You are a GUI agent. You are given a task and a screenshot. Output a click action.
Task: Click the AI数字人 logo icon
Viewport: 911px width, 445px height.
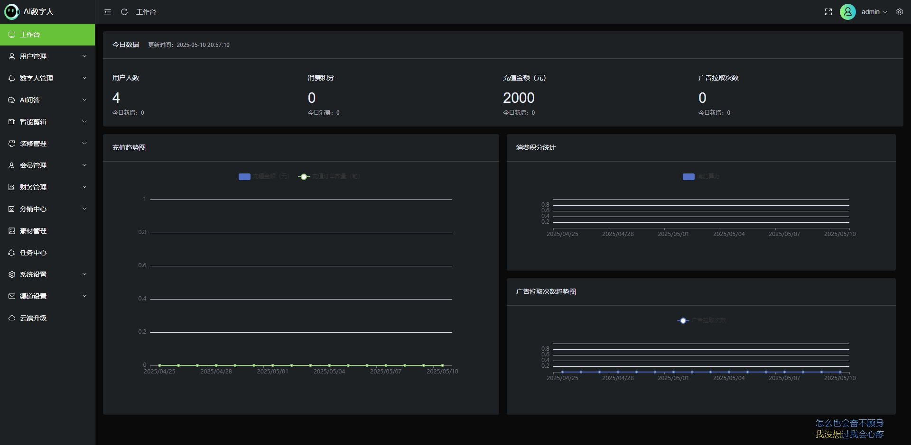pos(11,11)
